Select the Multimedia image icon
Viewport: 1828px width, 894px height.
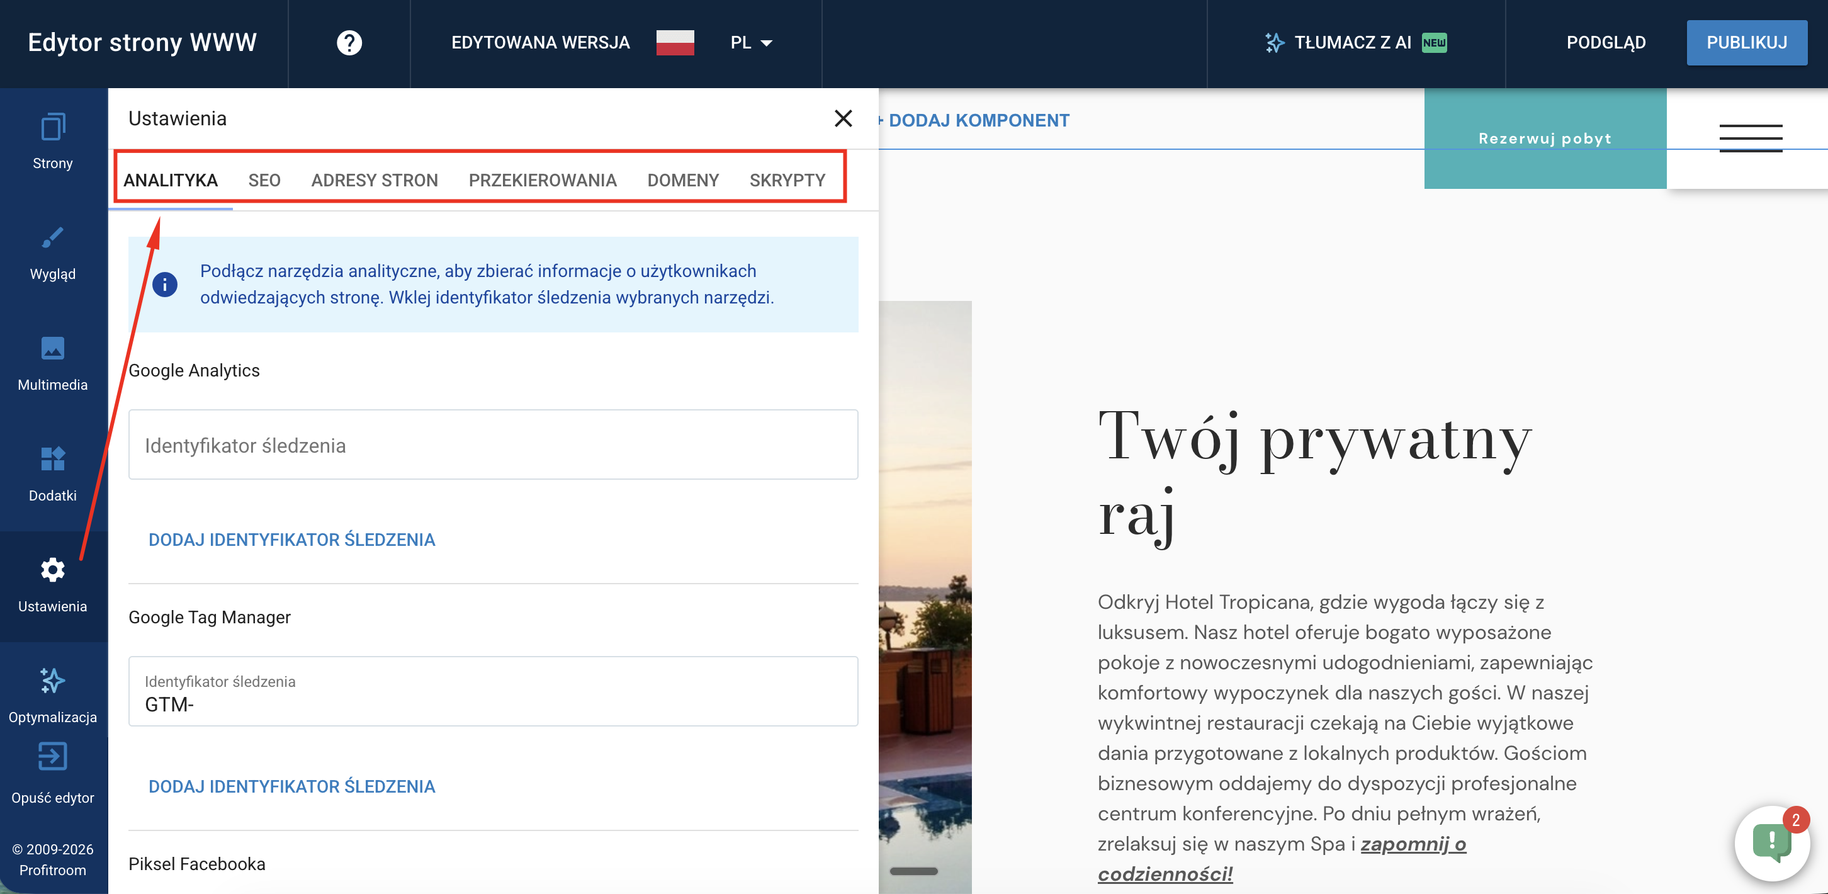tap(52, 349)
